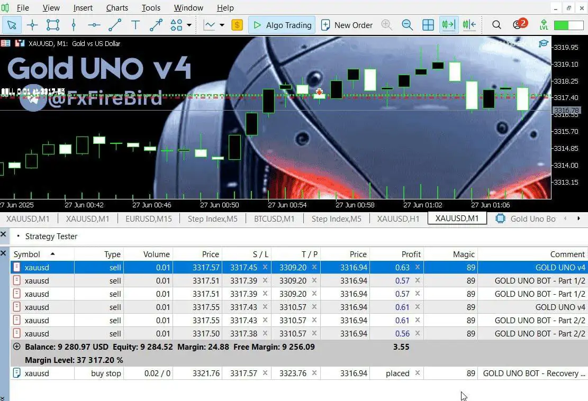Image resolution: width=588 pixels, height=401 pixels.
Task: Select the Crosshair tool
Action: (33, 25)
